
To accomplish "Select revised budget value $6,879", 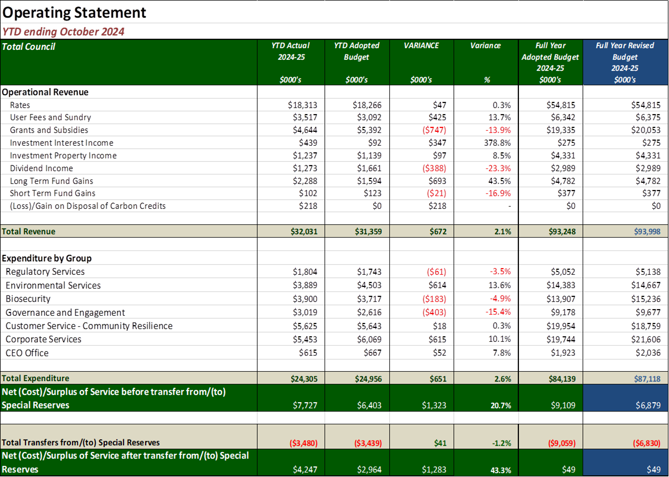I will [648, 406].
